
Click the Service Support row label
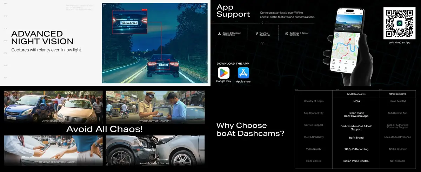[x=314, y=125]
